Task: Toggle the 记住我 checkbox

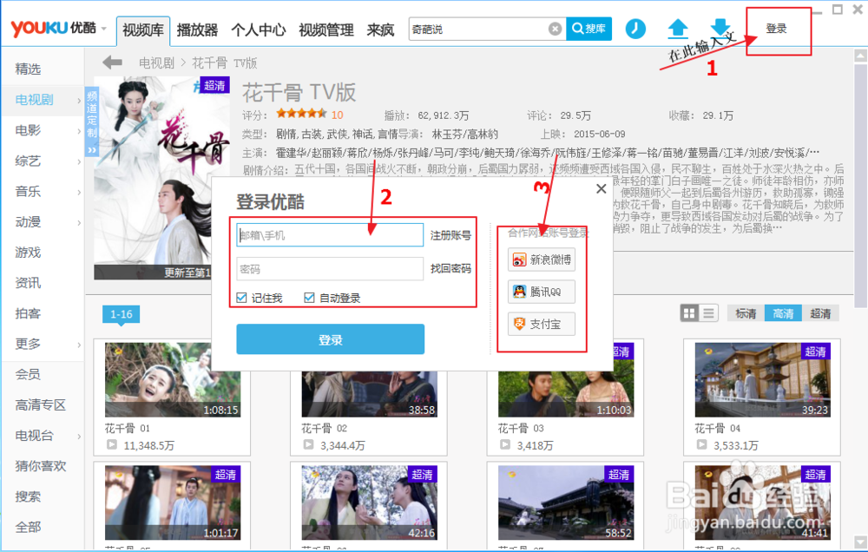Action: (241, 298)
